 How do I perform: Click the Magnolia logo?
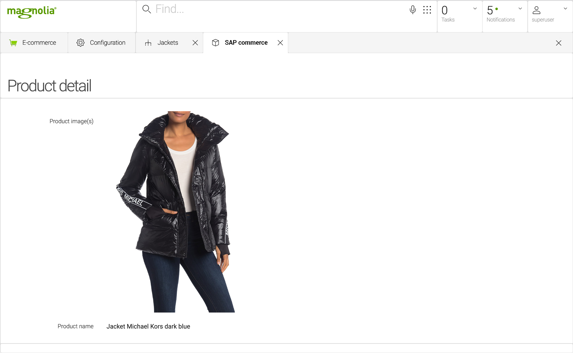pos(32,12)
